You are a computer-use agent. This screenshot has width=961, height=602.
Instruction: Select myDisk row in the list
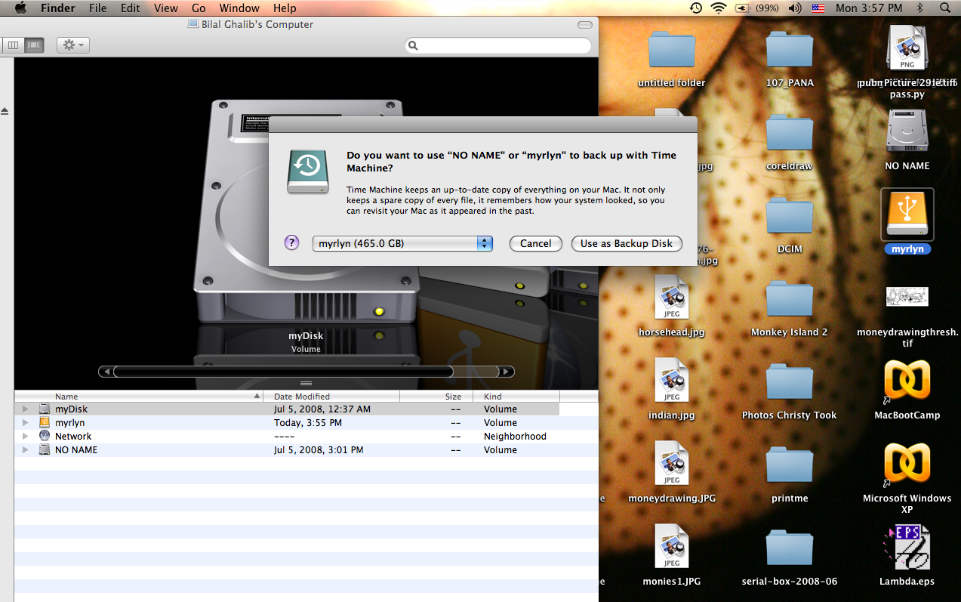click(287, 409)
